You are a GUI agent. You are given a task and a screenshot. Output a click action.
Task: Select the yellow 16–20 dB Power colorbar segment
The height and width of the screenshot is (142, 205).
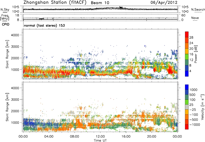(187, 51)
